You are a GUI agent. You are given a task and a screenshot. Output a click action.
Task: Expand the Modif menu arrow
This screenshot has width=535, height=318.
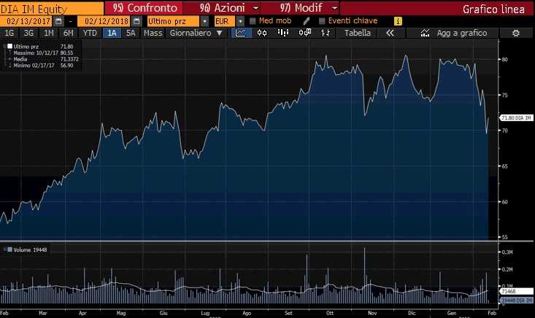335,8
